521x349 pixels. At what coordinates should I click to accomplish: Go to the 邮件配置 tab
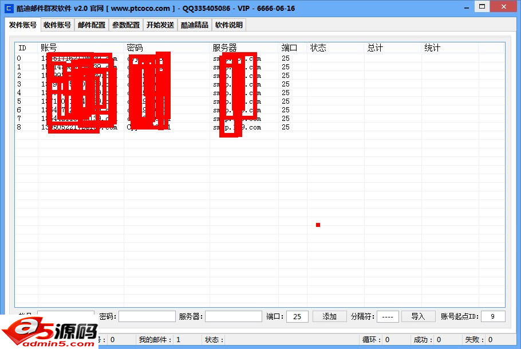[92, 25]
